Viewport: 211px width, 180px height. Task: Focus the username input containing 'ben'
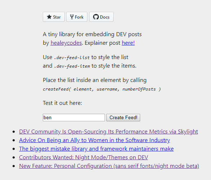click(x=74, y=118)
